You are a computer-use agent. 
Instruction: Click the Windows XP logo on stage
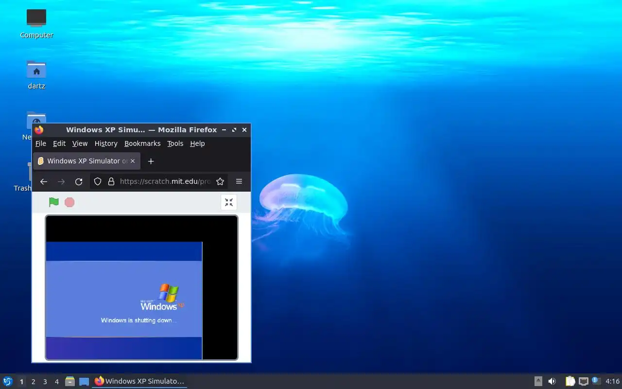[163, 298]
